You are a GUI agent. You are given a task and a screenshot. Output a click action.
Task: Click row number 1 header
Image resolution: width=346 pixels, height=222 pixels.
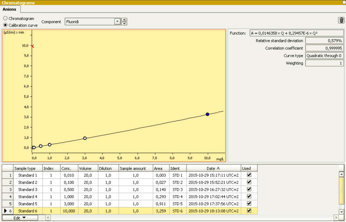[x=8, y=175]
